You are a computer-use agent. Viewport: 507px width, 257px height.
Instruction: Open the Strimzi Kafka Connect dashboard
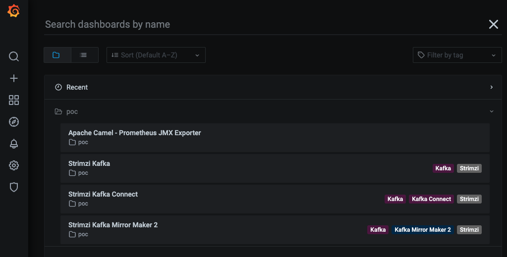(275, 199)
